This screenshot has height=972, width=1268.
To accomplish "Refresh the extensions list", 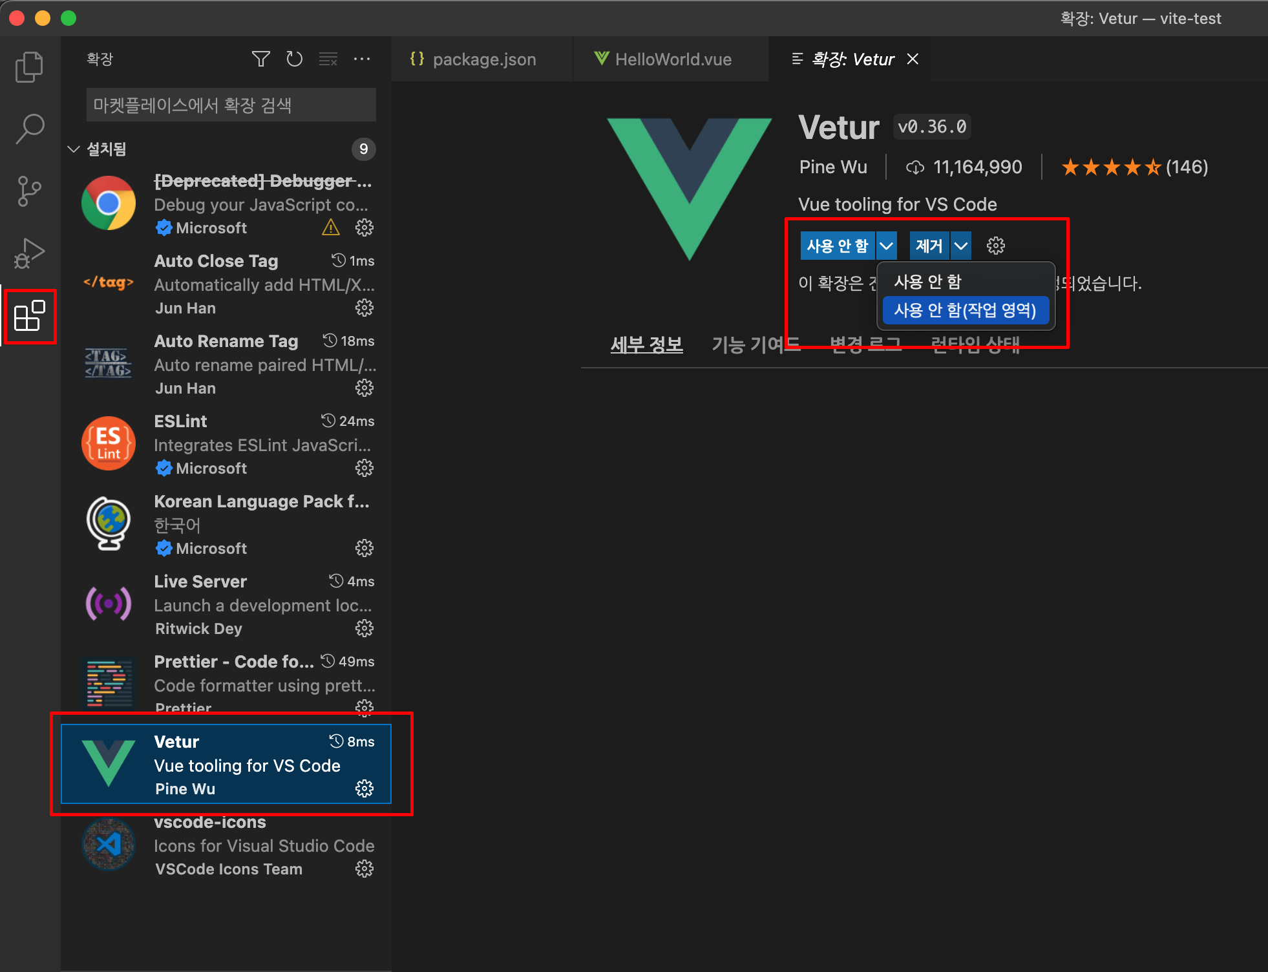I will pyautogui.click(x=294, y=59).
